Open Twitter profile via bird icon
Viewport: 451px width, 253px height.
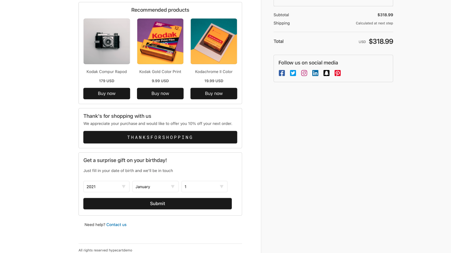click(293, 73)
